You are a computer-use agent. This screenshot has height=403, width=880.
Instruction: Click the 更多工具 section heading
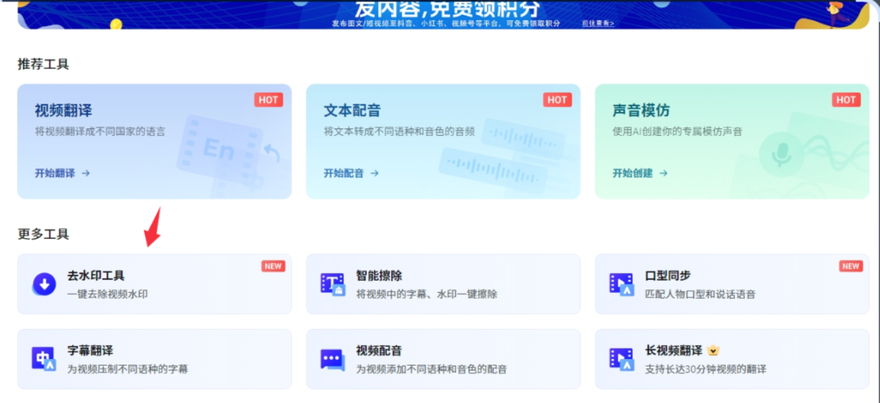tap(43, 233)
